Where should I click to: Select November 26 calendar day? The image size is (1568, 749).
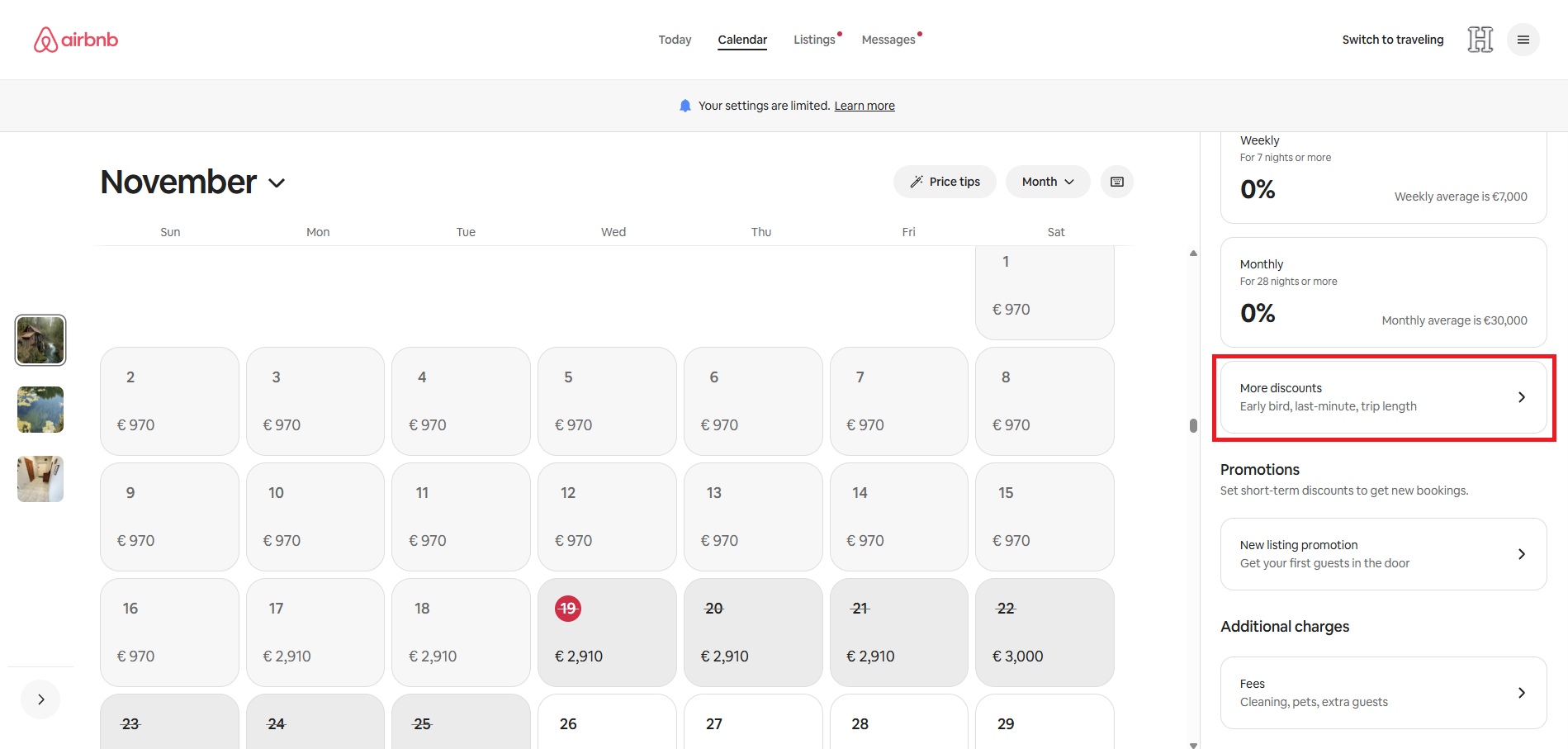coord(607,722)
